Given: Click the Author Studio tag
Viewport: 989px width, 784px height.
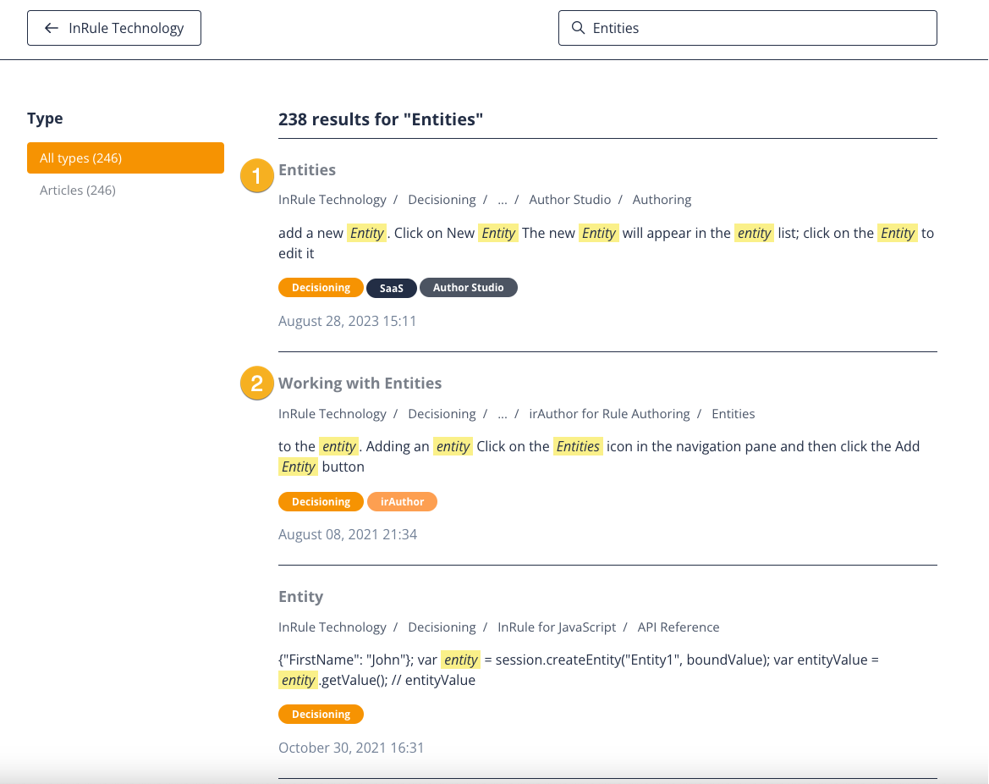Looking at the screenshot, I should [x=468, y=288].
